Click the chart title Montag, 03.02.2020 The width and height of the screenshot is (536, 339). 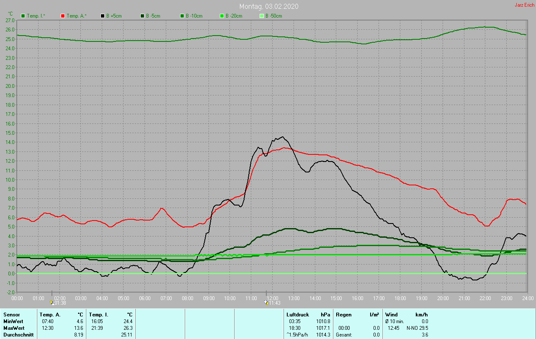[x=269, y=6]
